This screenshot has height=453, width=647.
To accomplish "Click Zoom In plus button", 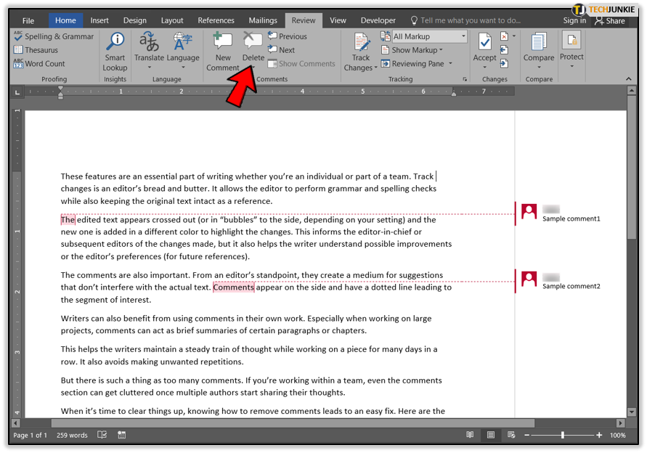I will [599, 436].
